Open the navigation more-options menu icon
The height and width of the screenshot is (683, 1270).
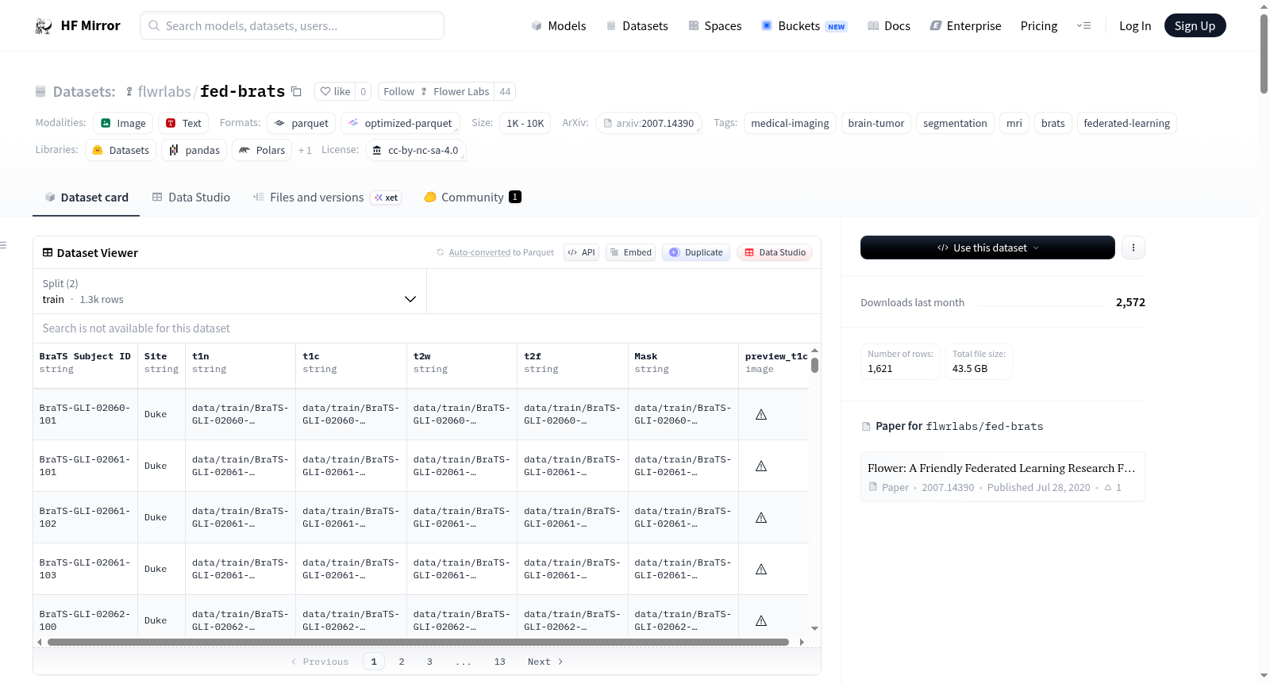point(1083,25)
